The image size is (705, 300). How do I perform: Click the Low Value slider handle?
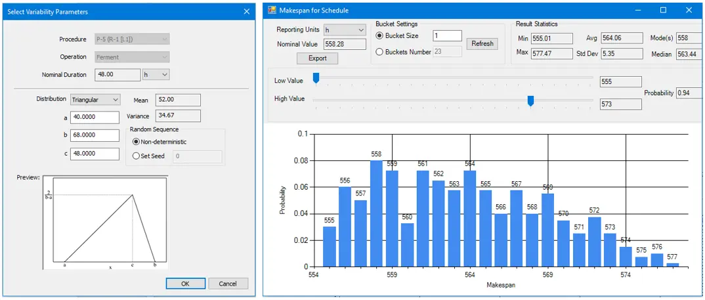[316, 78]
